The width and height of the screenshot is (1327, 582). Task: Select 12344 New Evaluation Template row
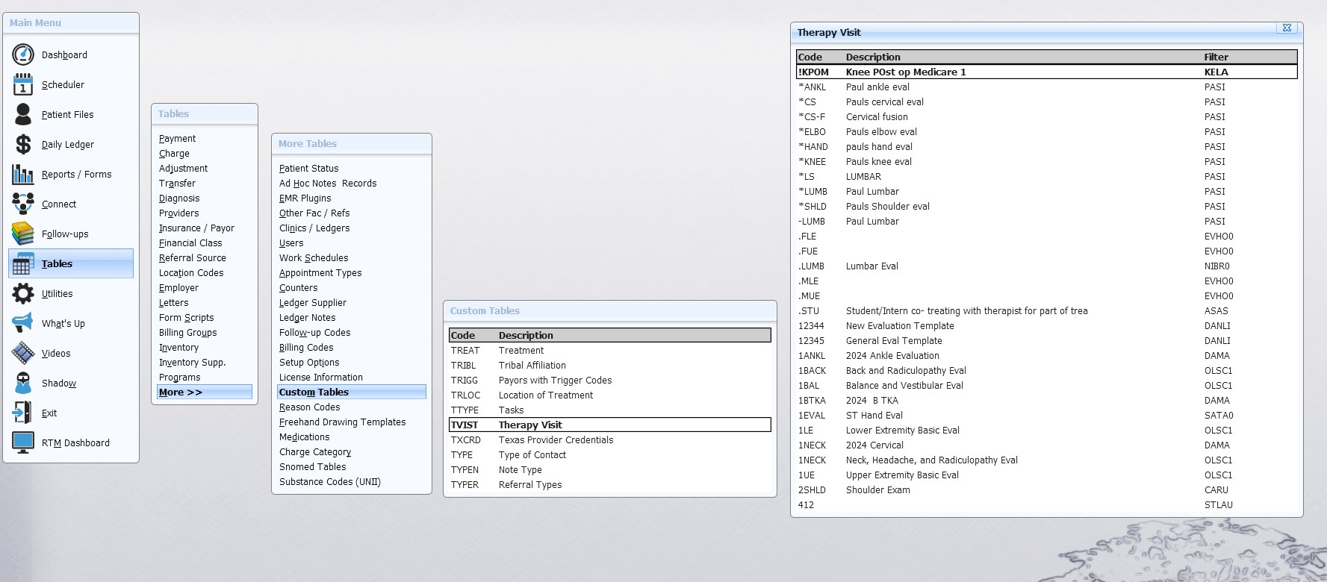pos(1047,326)
